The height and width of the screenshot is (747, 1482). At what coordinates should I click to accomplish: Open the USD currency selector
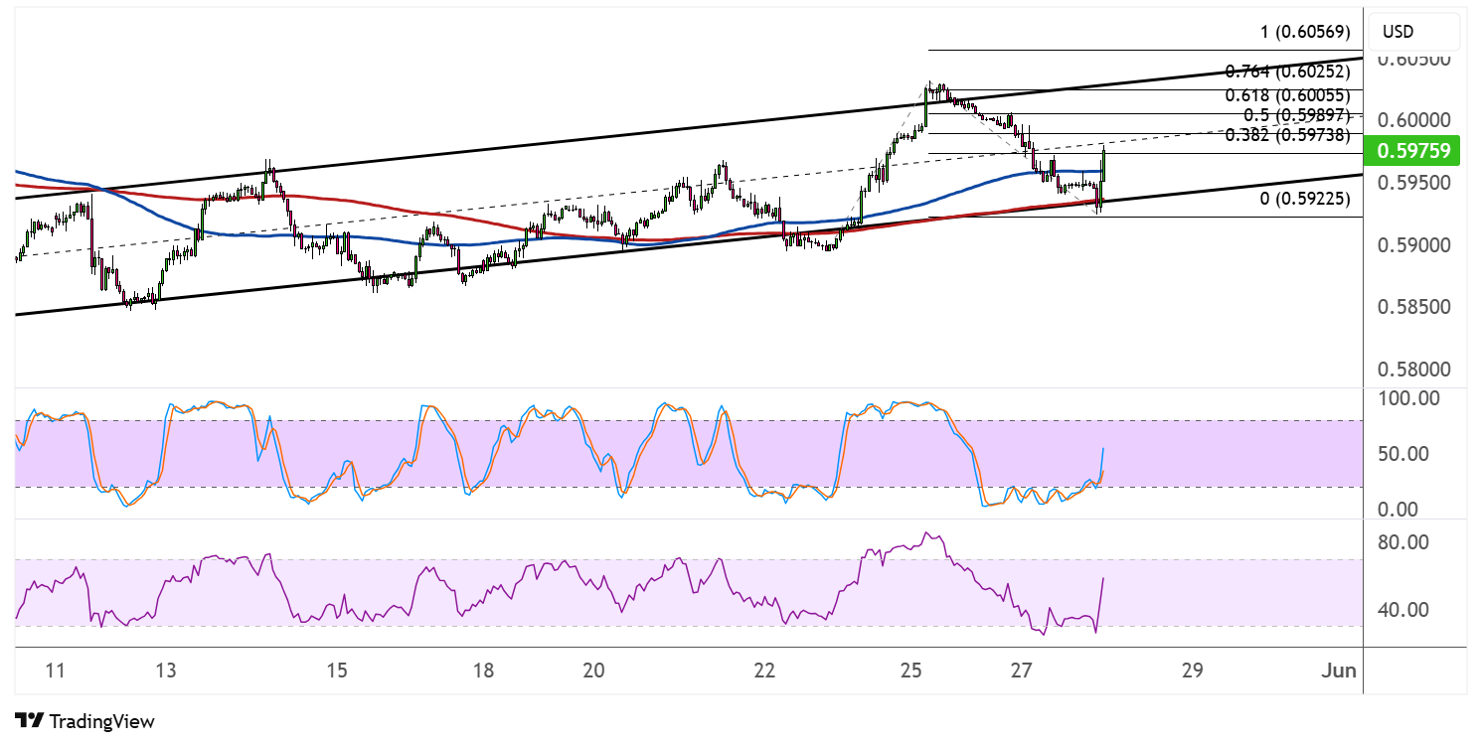(x=1413, y=33)
